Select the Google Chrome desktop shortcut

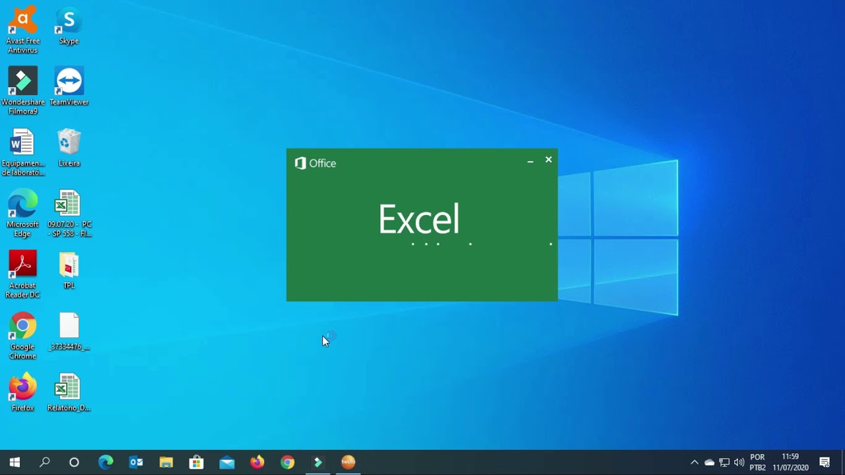pos(22,336)
